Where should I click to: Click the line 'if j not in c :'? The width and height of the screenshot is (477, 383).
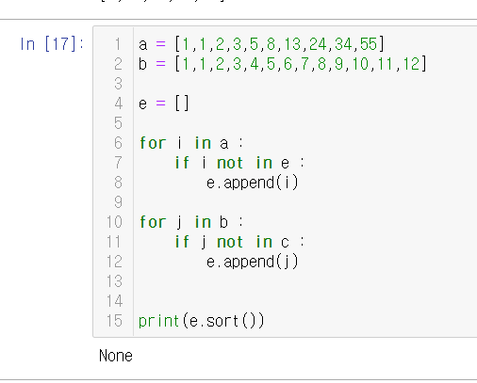pyautogui.click(x=239, y=242)
